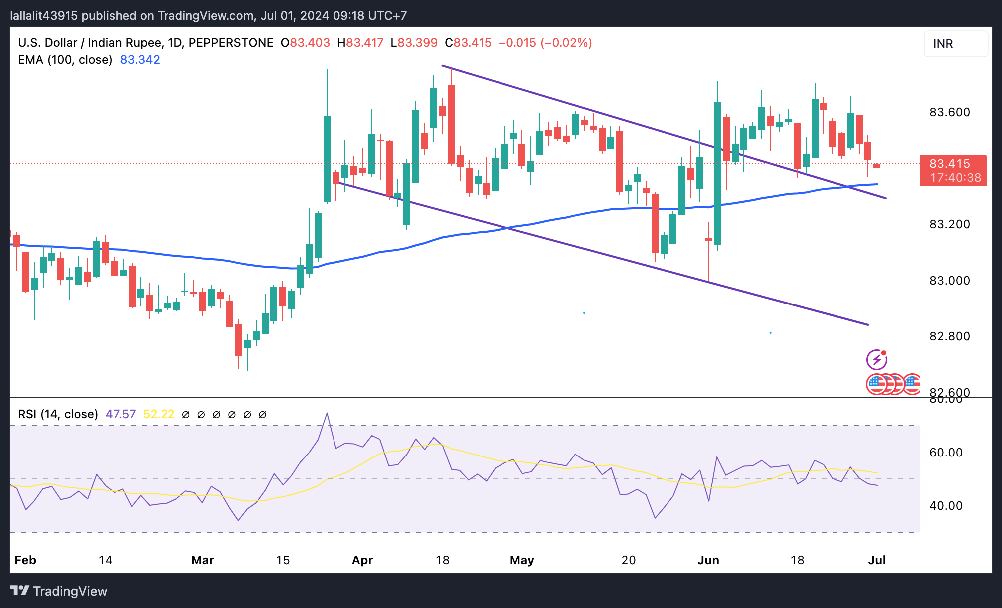Click the TradingView logo at bottom left
This screenshot has width=1002, height=608.
coord(59,591)
